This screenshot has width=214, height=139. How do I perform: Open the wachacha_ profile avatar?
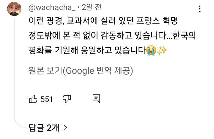point(14,9)
